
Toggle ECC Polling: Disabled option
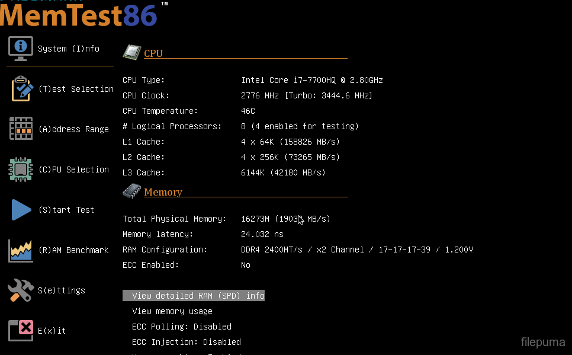(x=181, y=327)
